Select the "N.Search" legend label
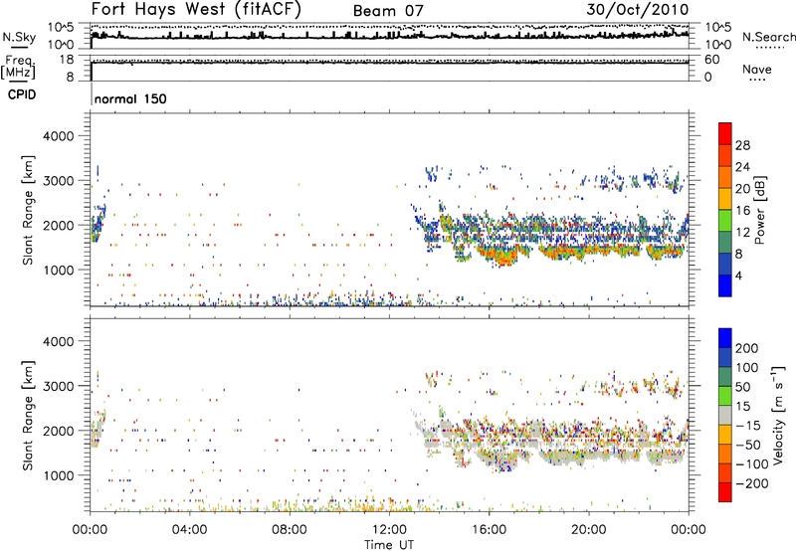The image size is (796, 551). [x=768, y=37]
